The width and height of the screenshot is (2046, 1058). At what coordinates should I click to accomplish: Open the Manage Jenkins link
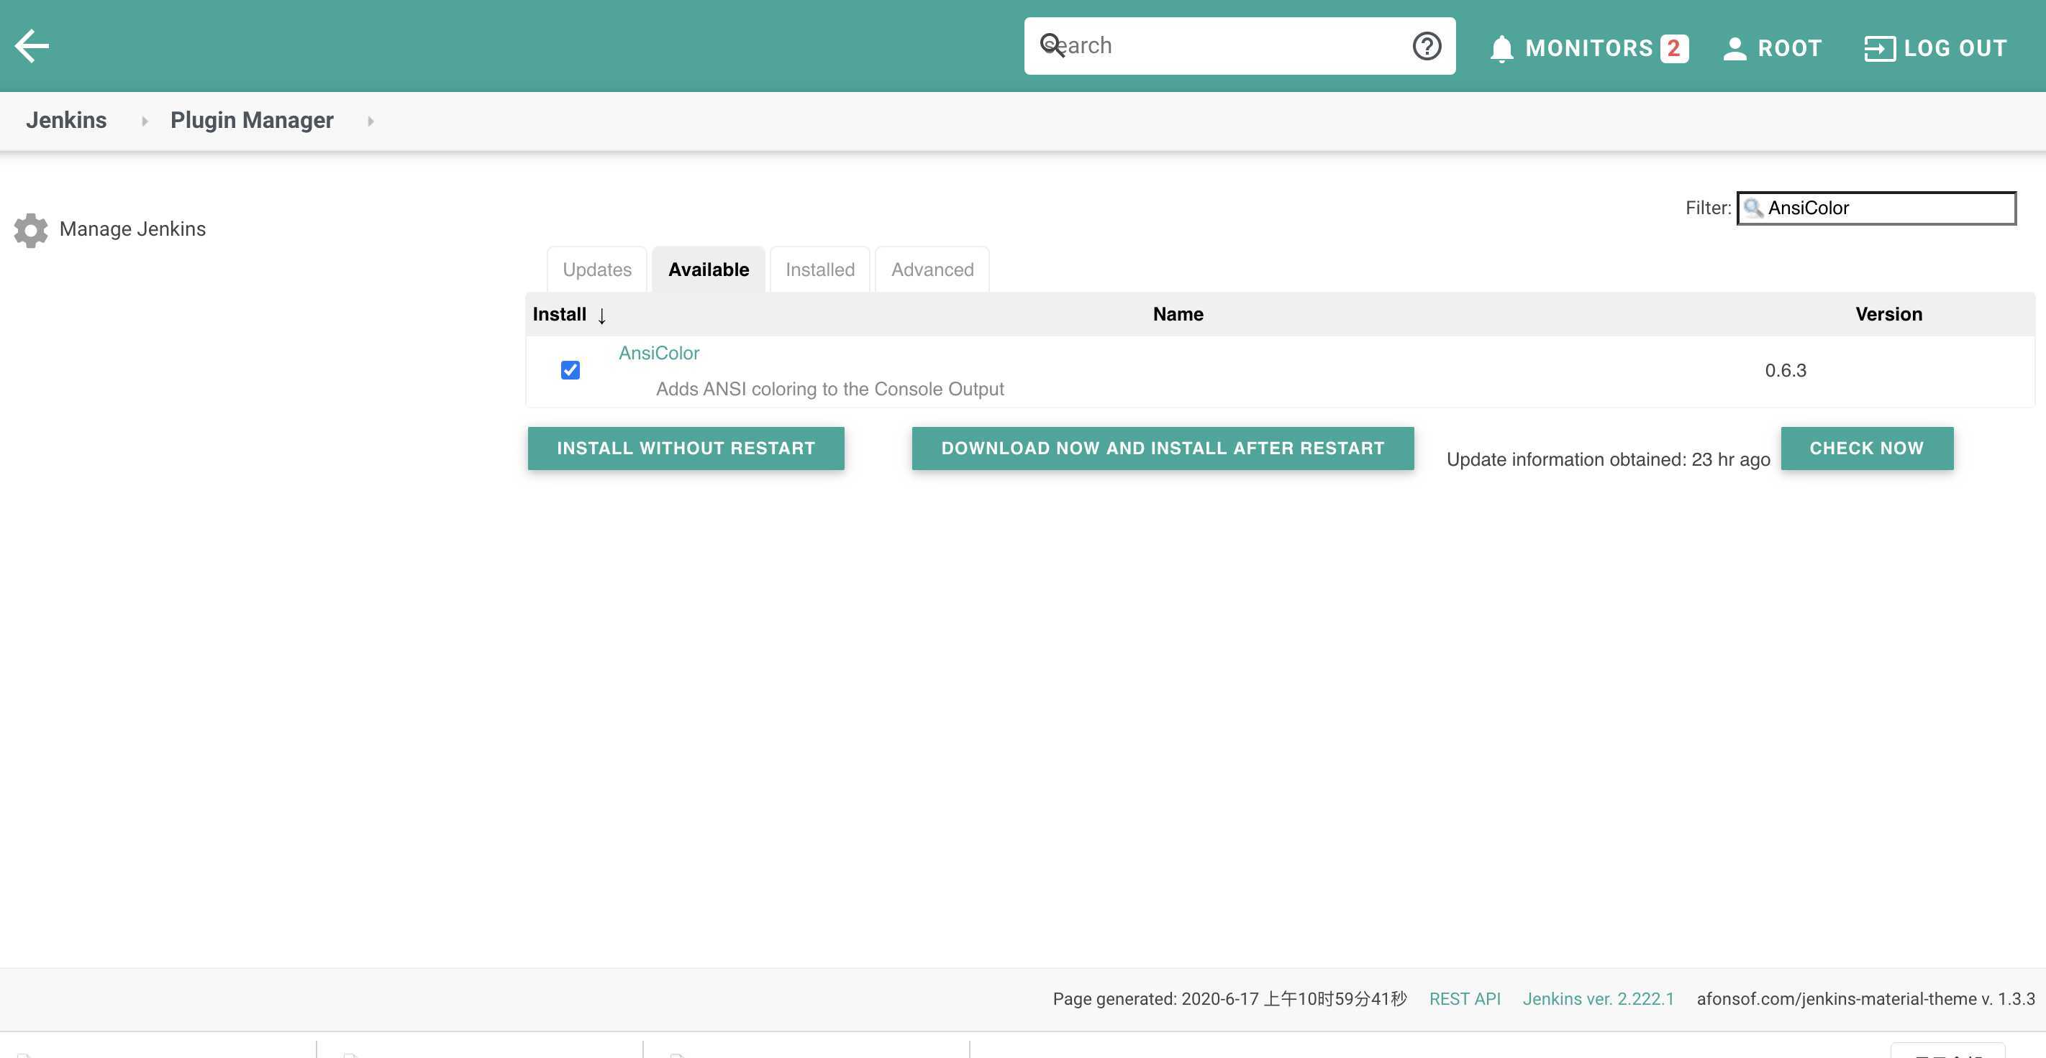tap(132, 229)
